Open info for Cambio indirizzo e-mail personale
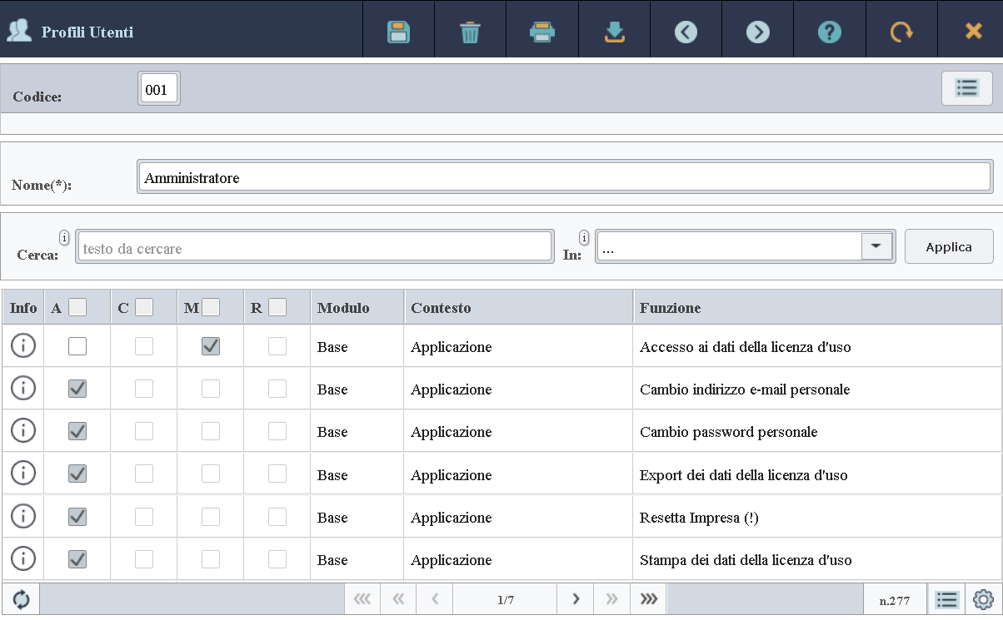Viewport: 1003px width, 620px height. click(x=23, y=388)
